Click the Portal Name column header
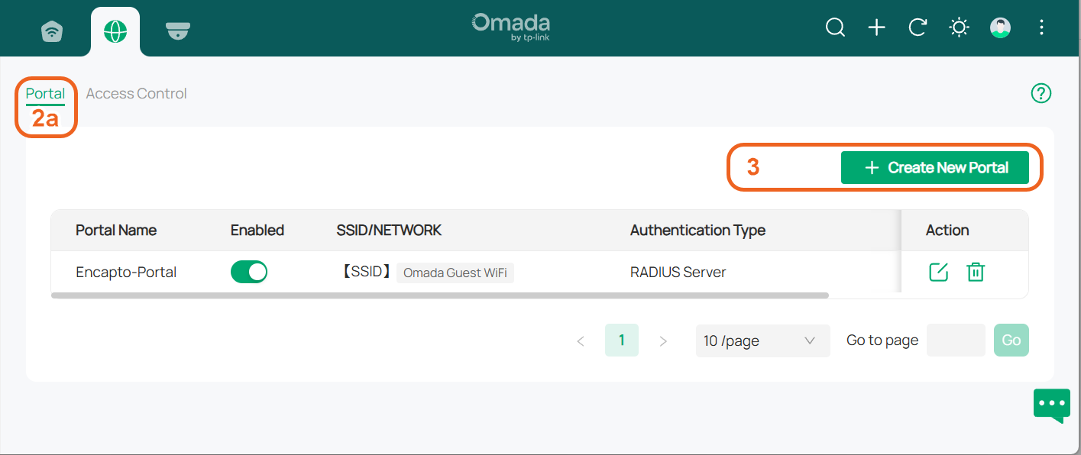 [116, 230]
